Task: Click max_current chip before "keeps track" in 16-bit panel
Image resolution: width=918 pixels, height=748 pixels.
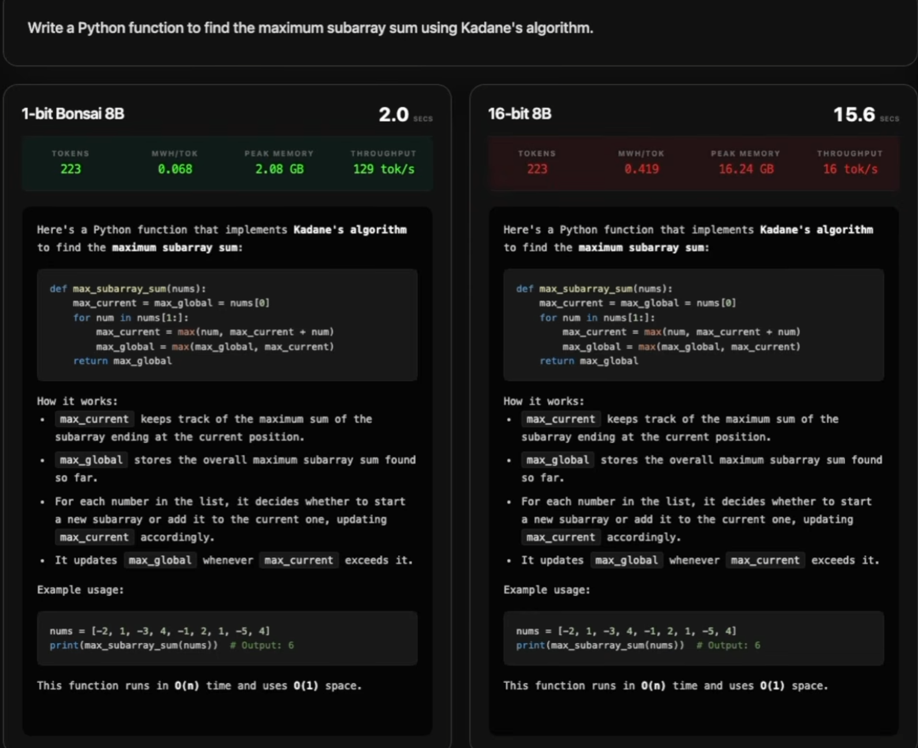Action: pos(561,419)
